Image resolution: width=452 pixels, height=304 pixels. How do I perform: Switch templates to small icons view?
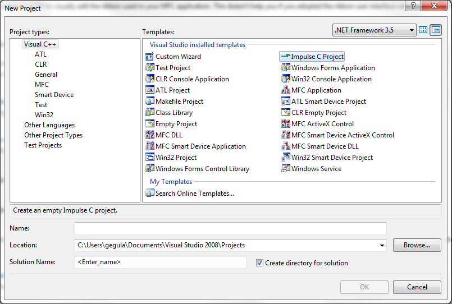pyautogui.click(x=436, y=30)
